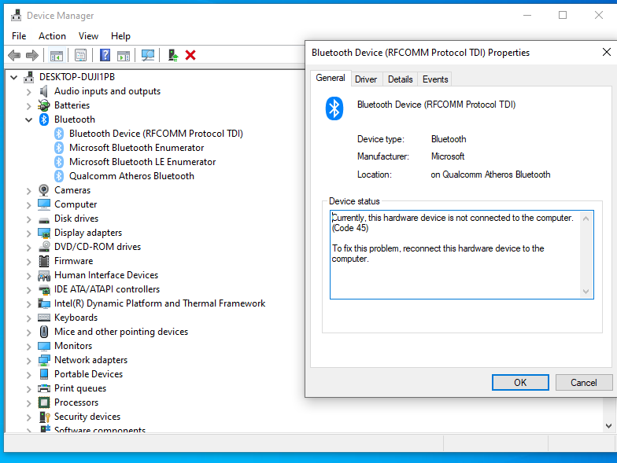Screen dimensions: 617x463
Task: Select the General tab
Action: 331,78
